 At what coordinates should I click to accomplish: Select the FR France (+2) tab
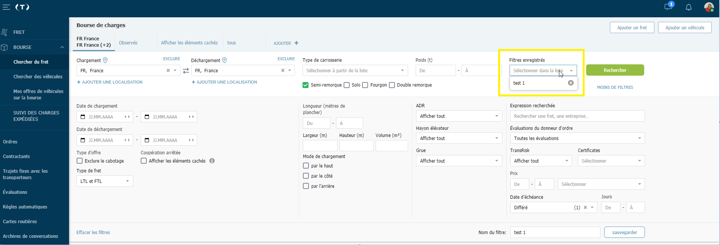coord(94,42)
